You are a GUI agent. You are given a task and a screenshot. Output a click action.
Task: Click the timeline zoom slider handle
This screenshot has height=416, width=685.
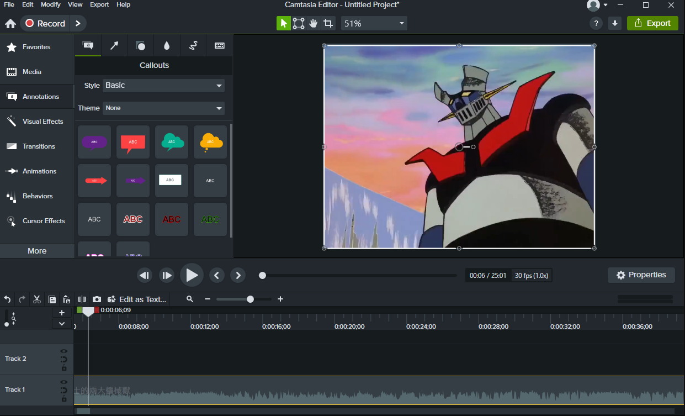click(x=250, y=299)
